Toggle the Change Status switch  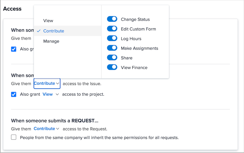[112, 19]
